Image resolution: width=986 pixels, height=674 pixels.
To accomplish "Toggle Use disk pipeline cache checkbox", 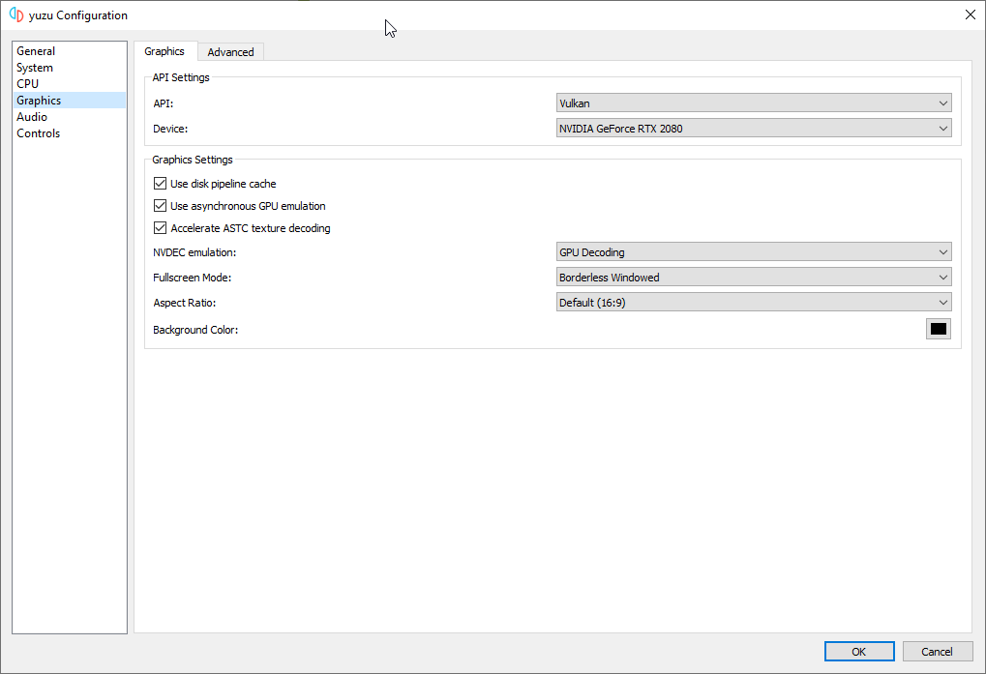I will pos(161,184).
